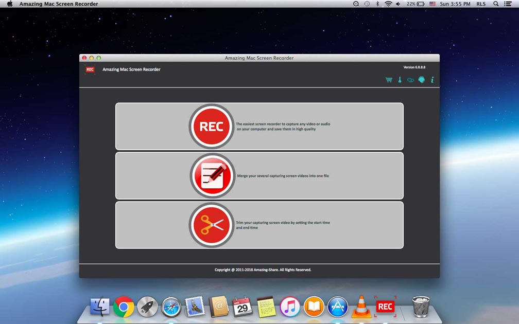This screenshot has height=324, width=519.
Task: Click the battery 22% indicator
Action: coord(416,4)
